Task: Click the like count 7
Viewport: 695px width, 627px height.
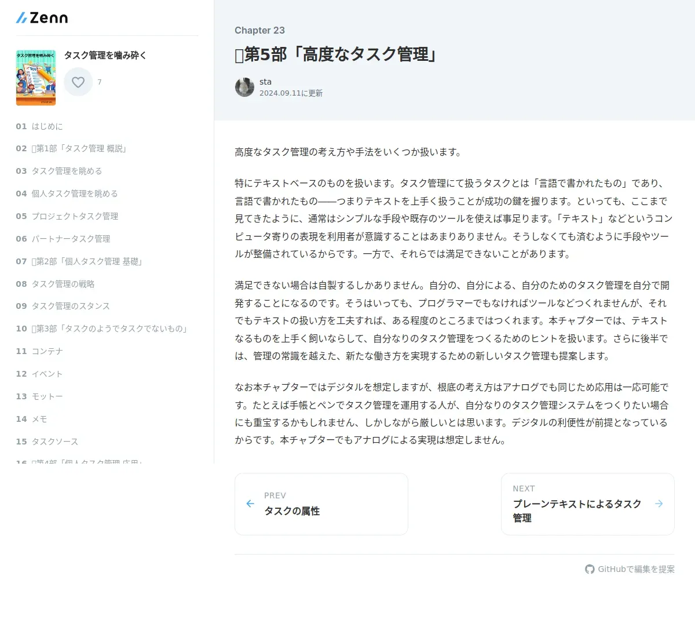Action: (x=100, y=82)
